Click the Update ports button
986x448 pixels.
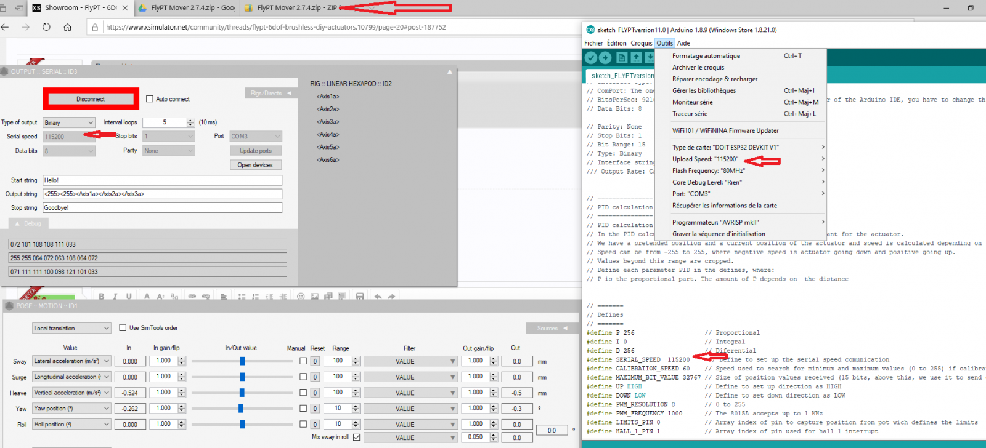tap(256, 151)
